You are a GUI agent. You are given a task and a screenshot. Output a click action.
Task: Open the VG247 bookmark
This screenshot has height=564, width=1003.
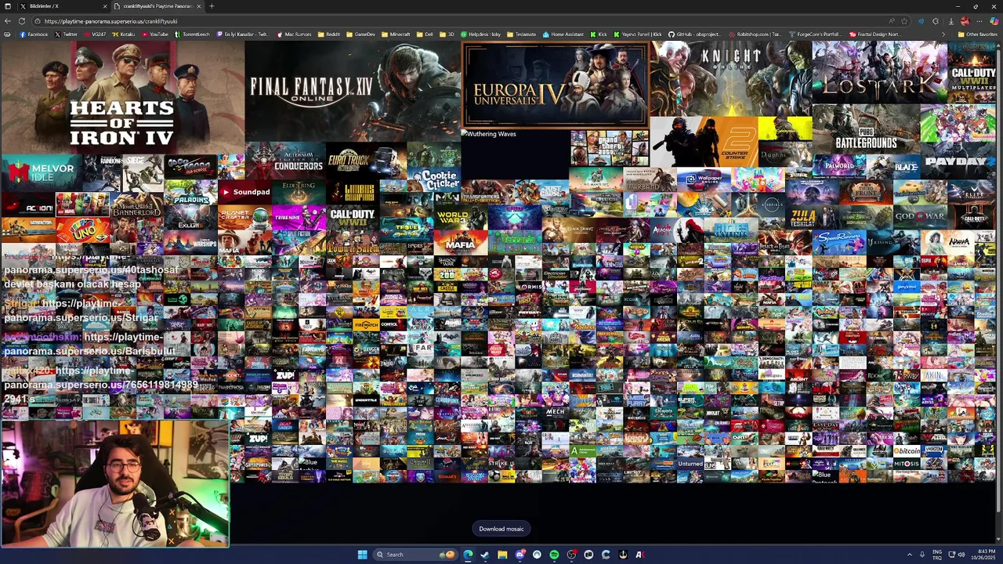click(95, 34)
